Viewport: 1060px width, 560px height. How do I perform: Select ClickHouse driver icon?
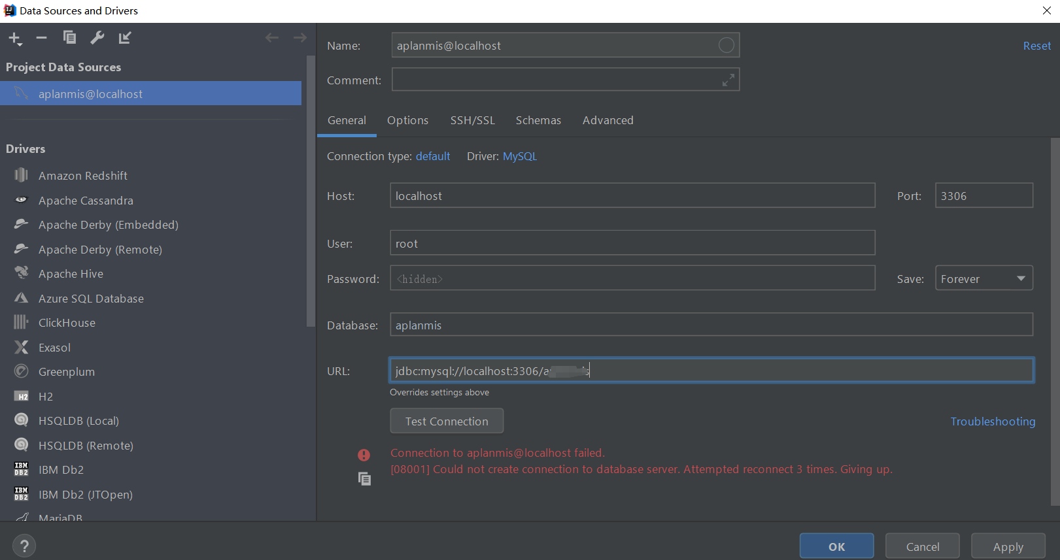(22, 322)
